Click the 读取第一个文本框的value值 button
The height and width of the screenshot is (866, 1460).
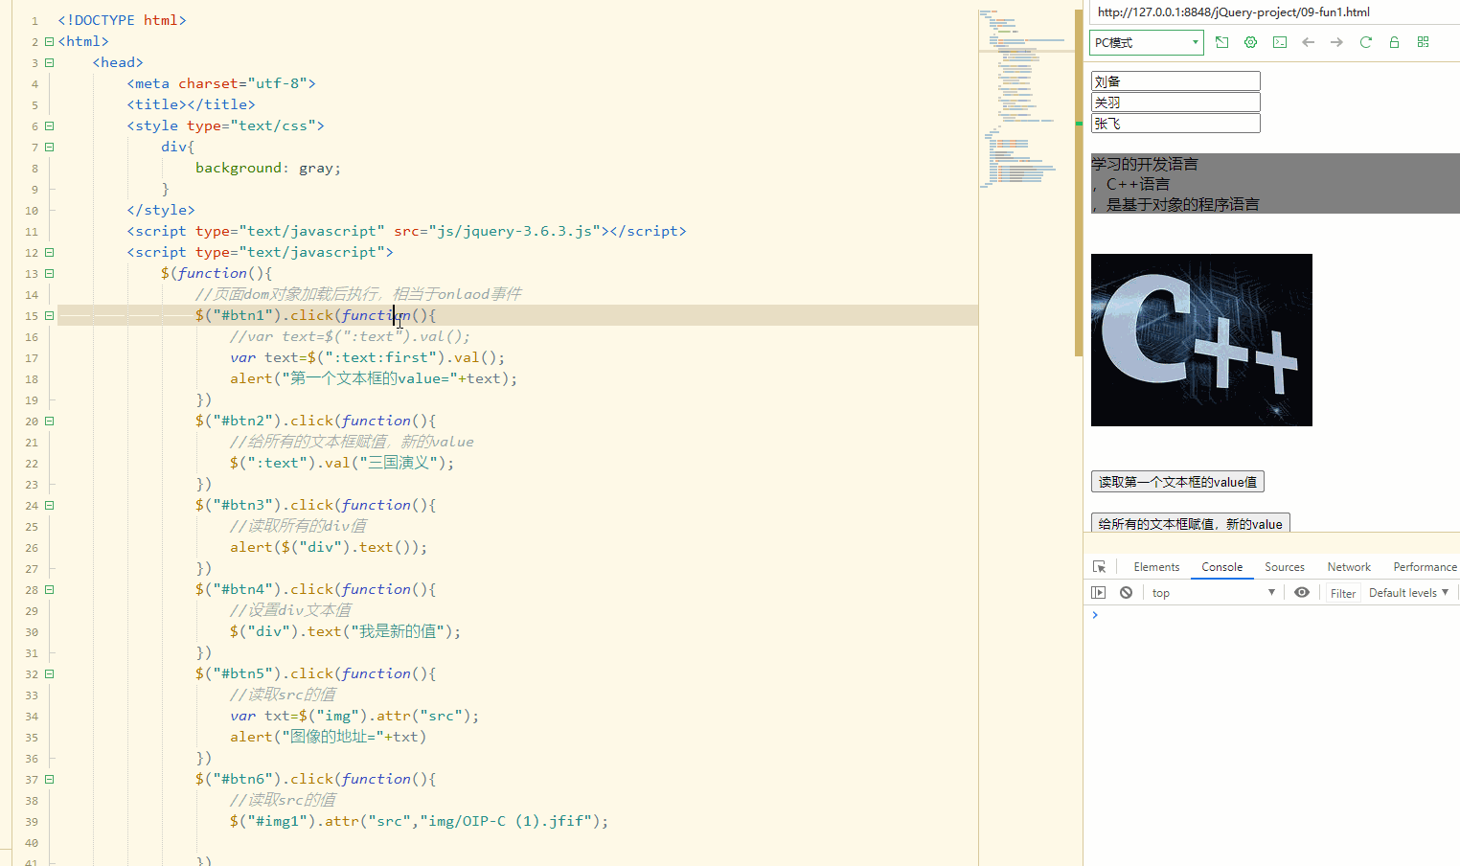[1177, 482]
